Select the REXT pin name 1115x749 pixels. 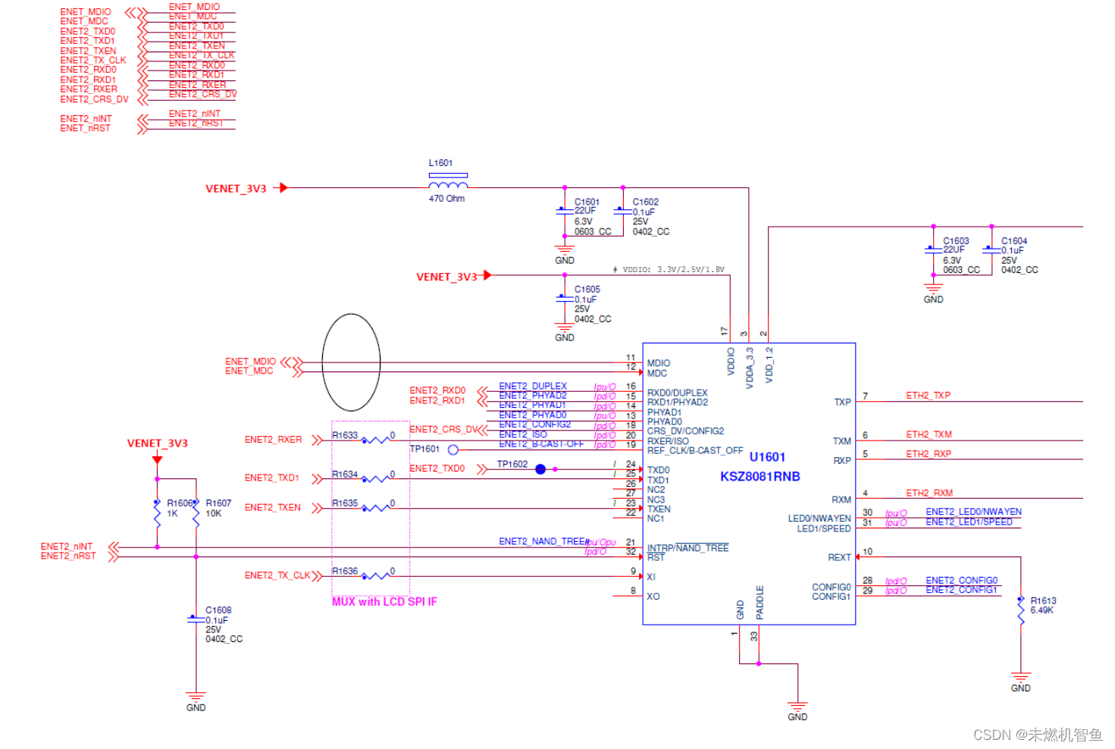tap(839, 557)
